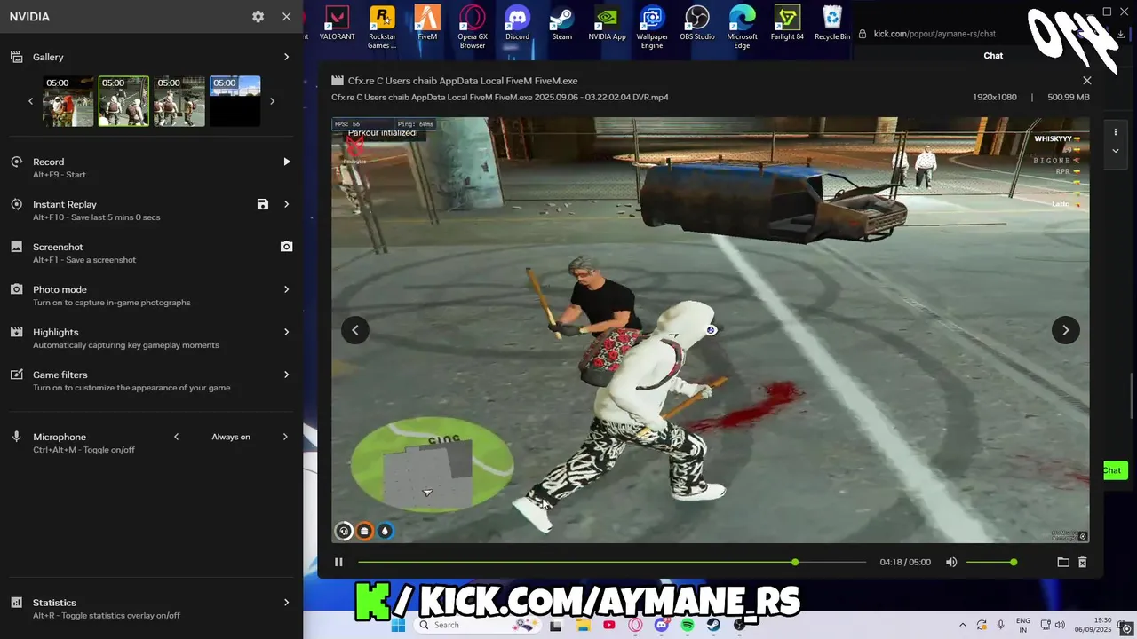The height and width of the screenshot is (639, 1137).
Task: Click the Game filters menu entry
Action: pos(151,381)
